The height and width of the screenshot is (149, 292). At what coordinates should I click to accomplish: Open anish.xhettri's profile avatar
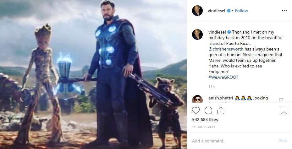point(197,99)
